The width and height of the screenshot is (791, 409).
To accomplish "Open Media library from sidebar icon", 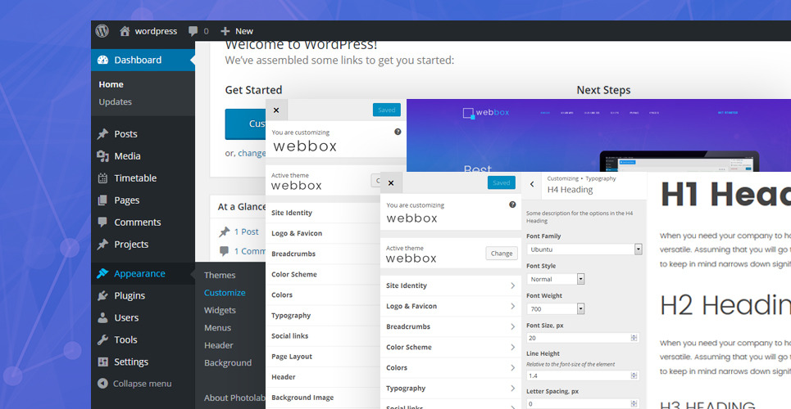I will [102, 156].
